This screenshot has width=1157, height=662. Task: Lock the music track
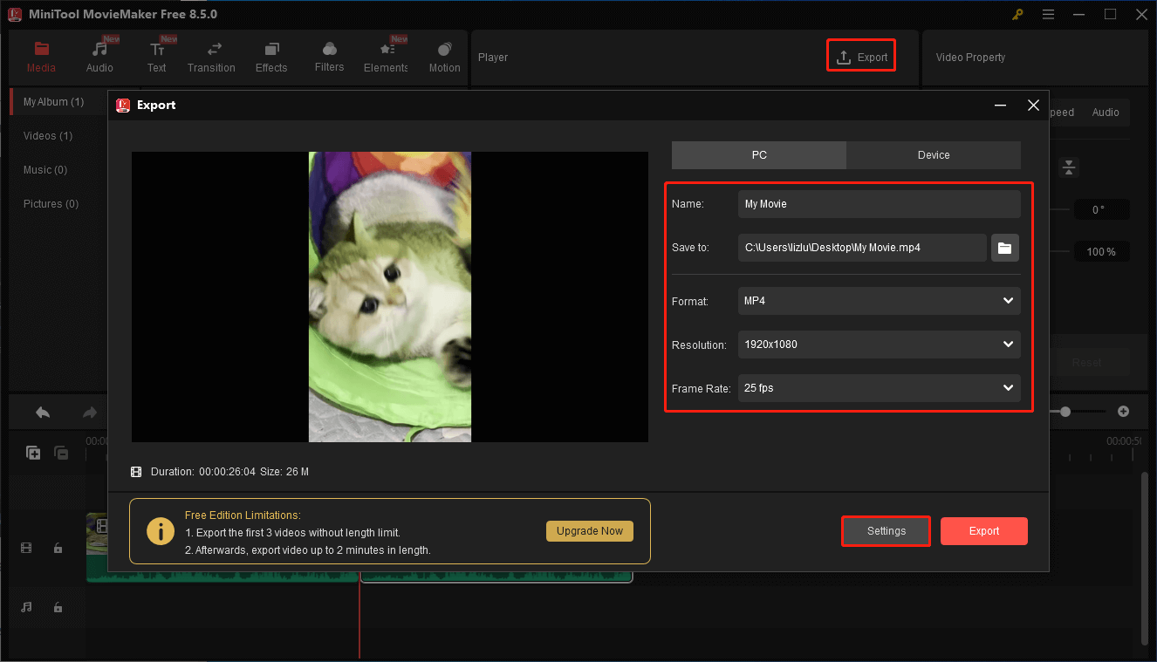58,606
